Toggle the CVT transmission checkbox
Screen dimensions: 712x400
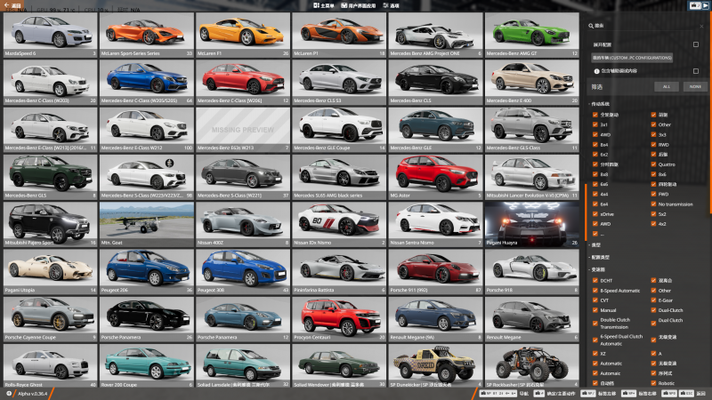click(x=595, y=300)
